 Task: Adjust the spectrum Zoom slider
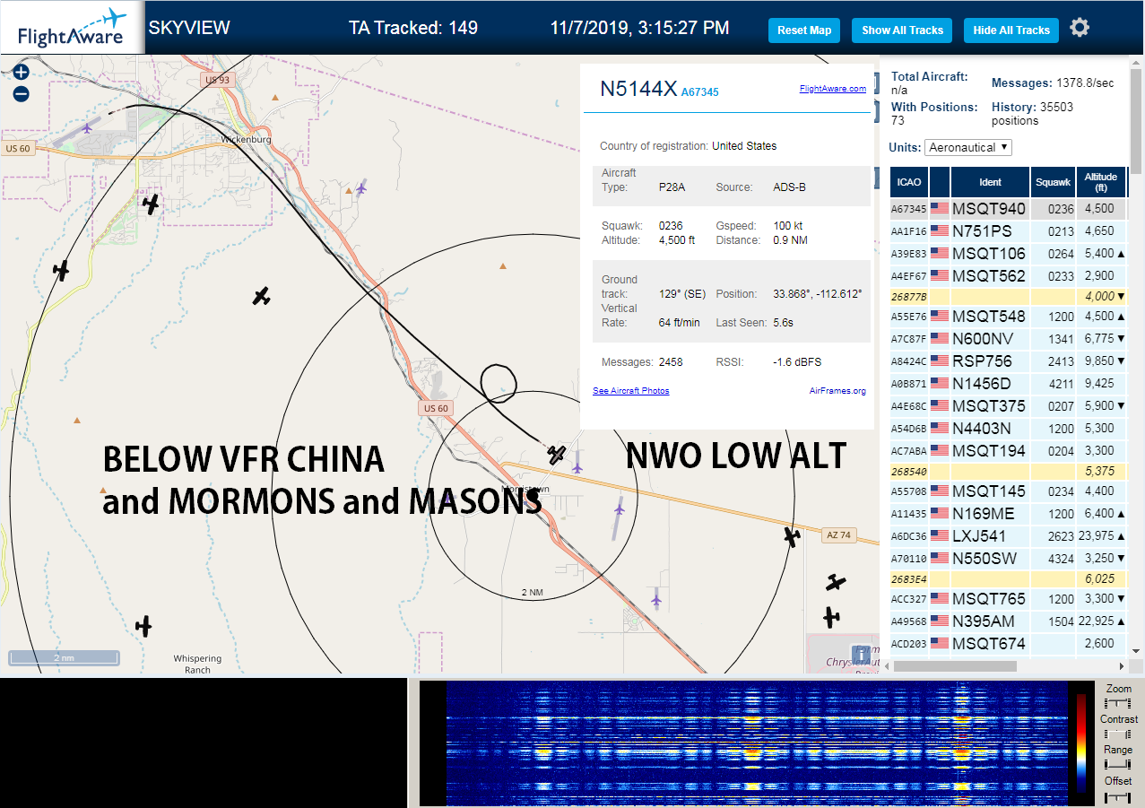point(1118,704)
